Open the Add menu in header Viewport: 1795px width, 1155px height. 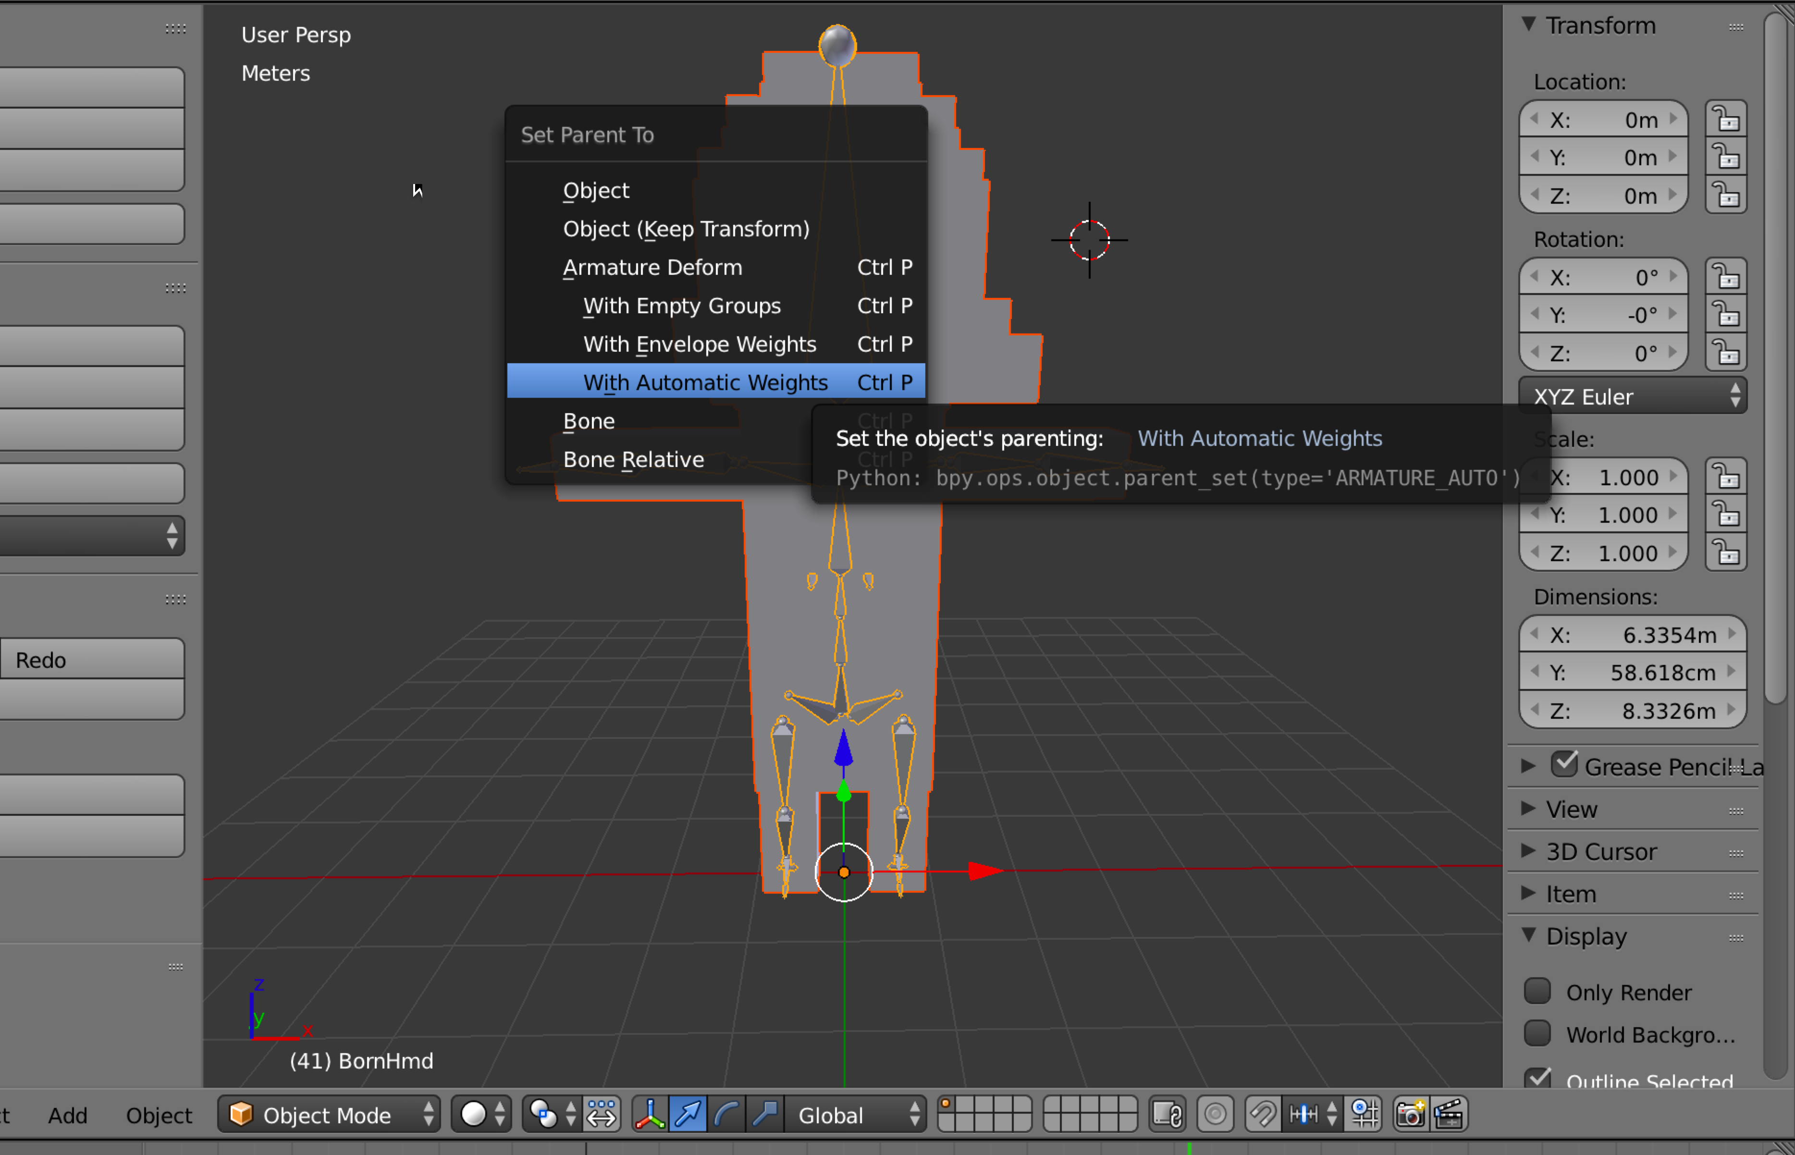[x=67, y=1115]
